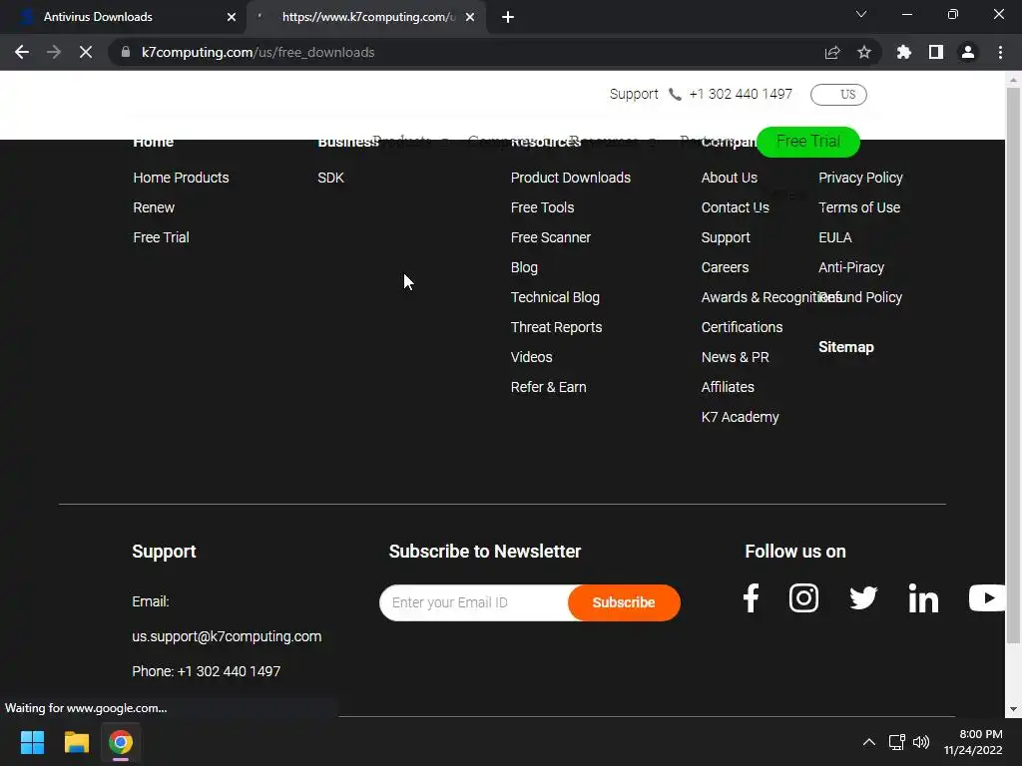Open the Videos link

click(x=531, y=358)
